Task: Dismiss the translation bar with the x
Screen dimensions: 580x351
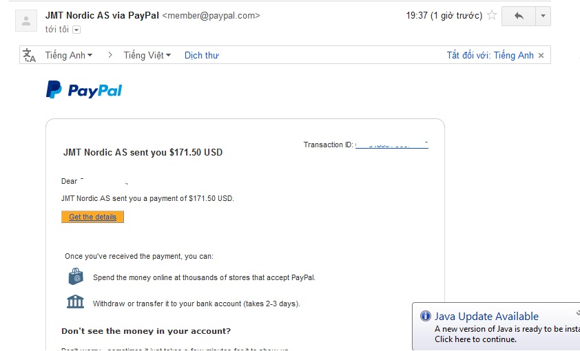Action: pos(541,56)
